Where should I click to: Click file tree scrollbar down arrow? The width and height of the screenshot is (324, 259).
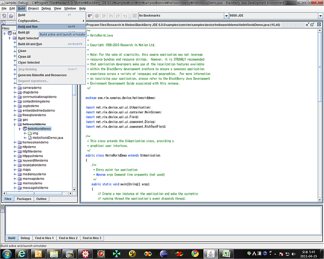[x=74, y=189]
